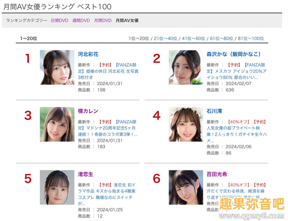
Task: Open the rank 1 name link 河北彩花
Action: coord(88,54)
